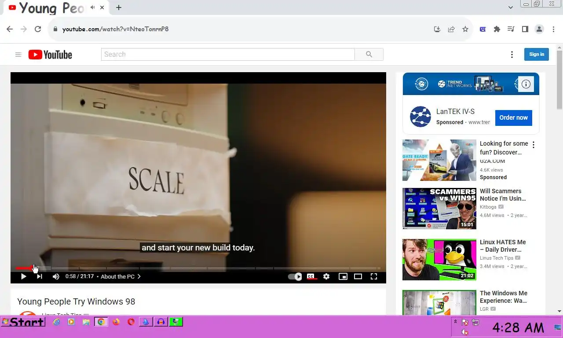Mute the video player volume
Viewport: 563px width, 338px height.
pos(56,276)
